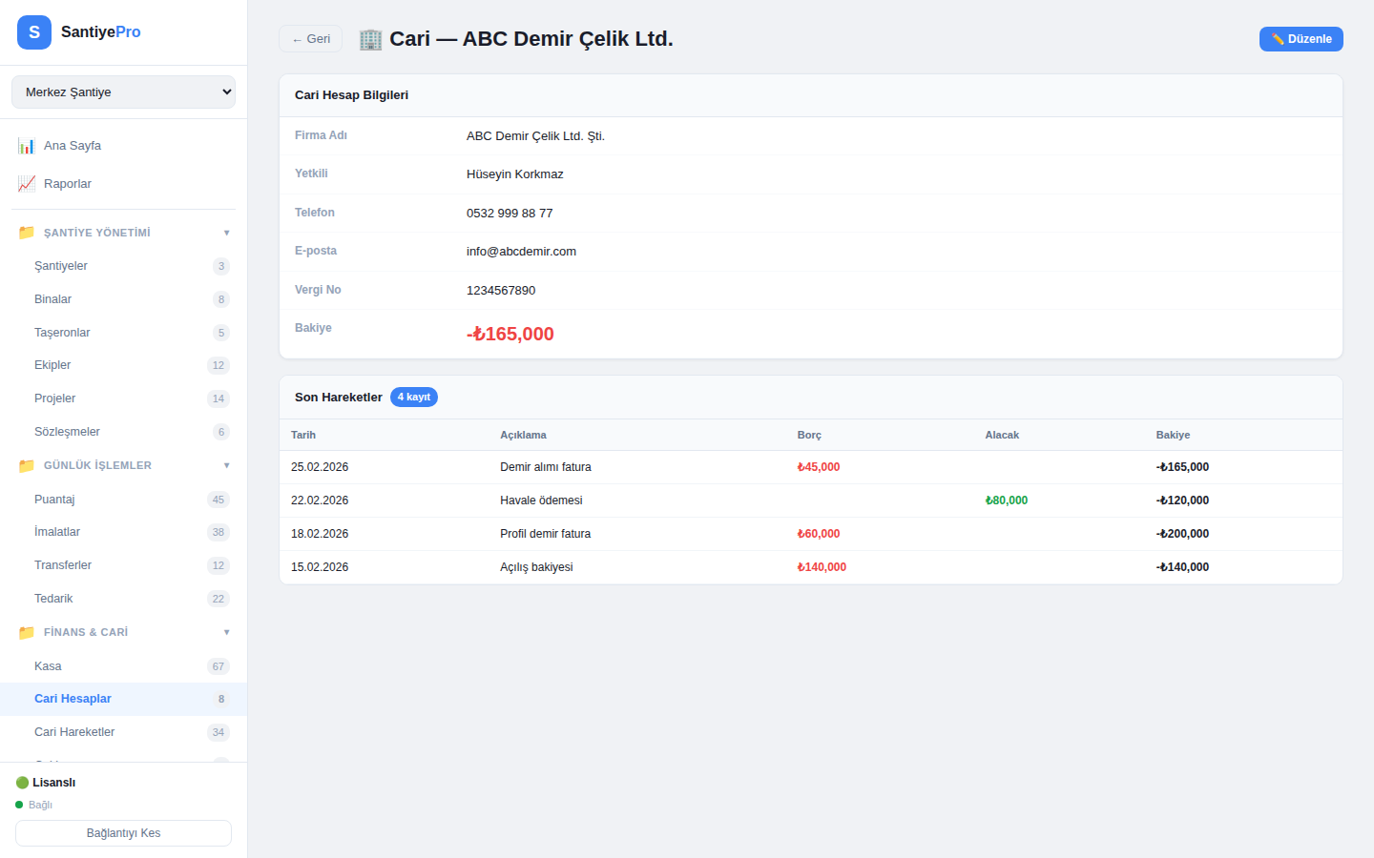Click the Şantiye Yönetimi folder icon
The width and height of the screenshot is (1374, 858).
(x=27, y=233)
